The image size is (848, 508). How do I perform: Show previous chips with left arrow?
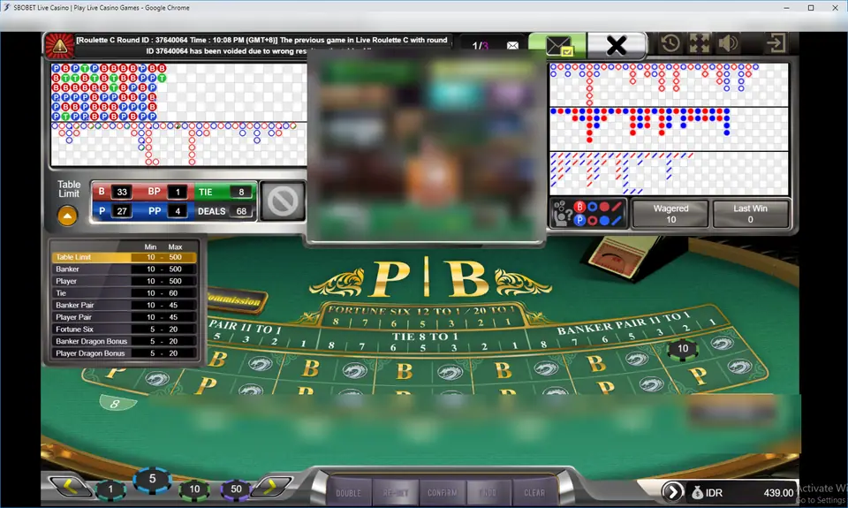tap(69, 486)
